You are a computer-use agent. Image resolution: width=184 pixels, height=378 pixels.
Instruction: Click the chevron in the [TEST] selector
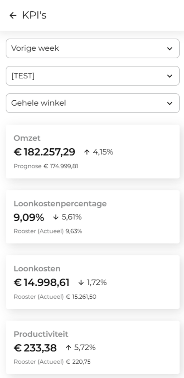point(170,76)
